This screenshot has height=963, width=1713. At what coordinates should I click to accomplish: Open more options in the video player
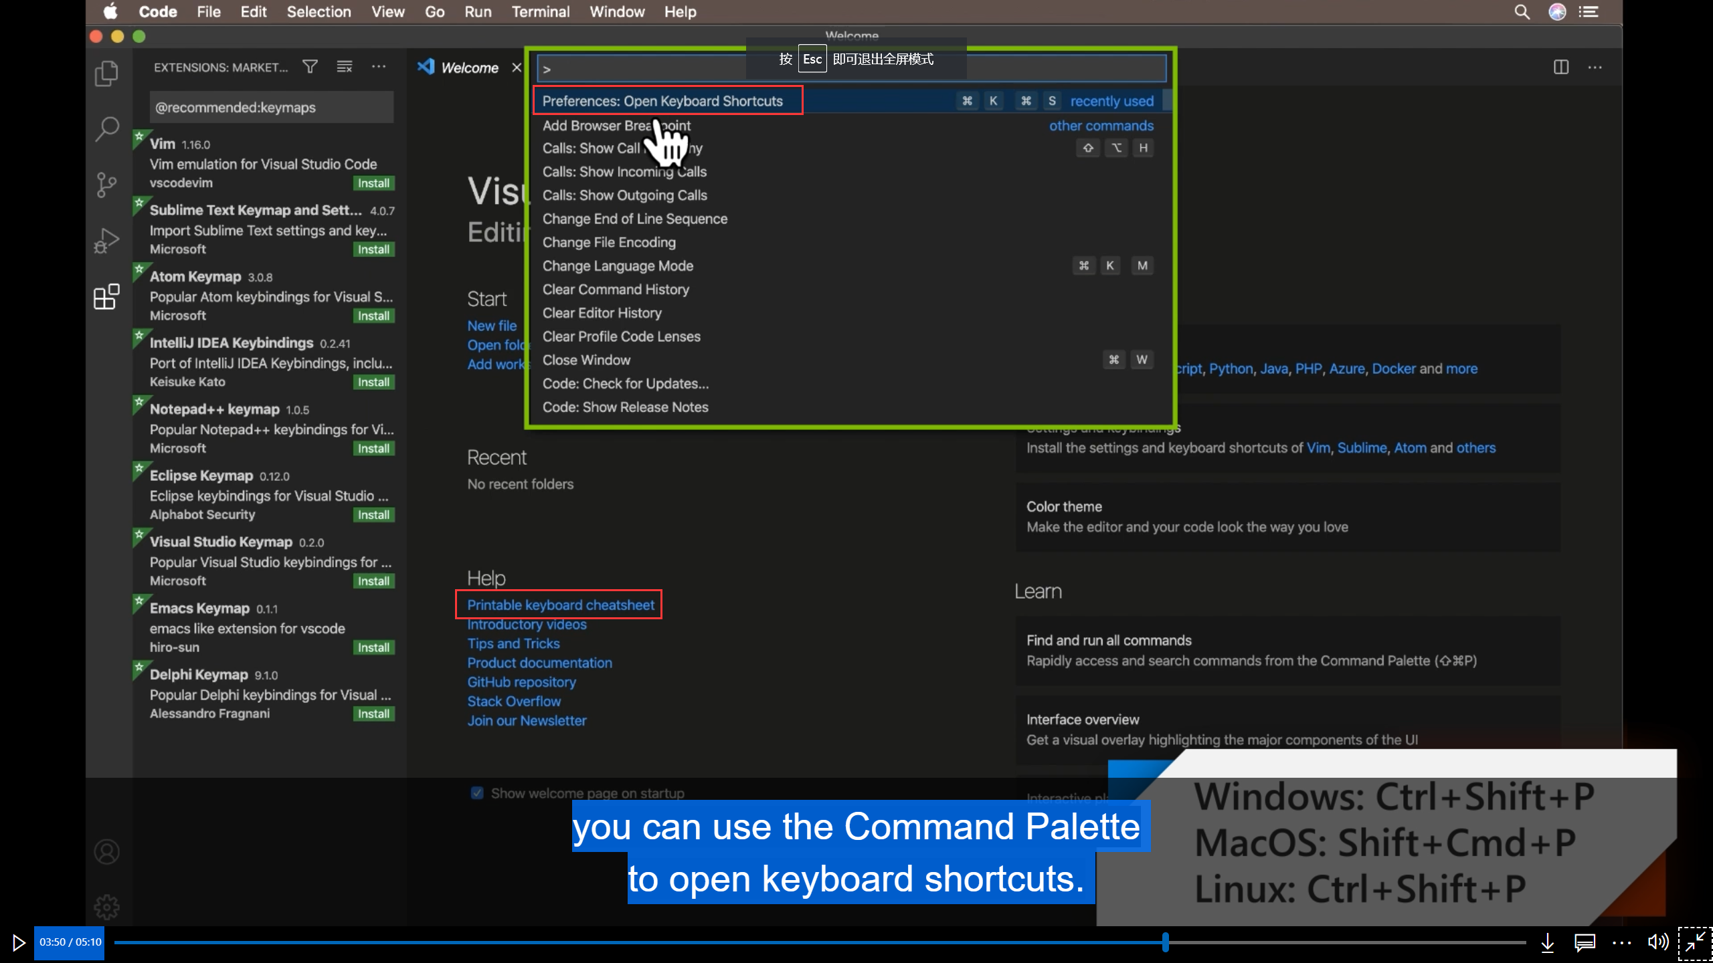tap(1622, 942)
